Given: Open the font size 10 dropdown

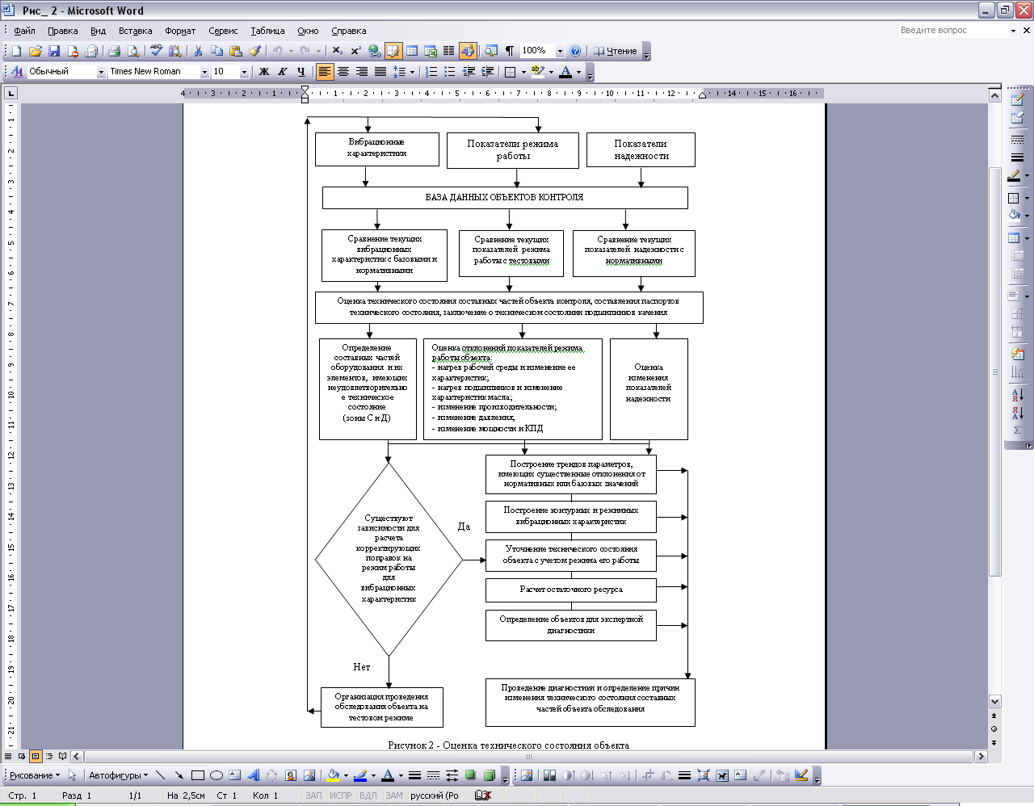Looking at the screenshot, I should tap(244, 72).
